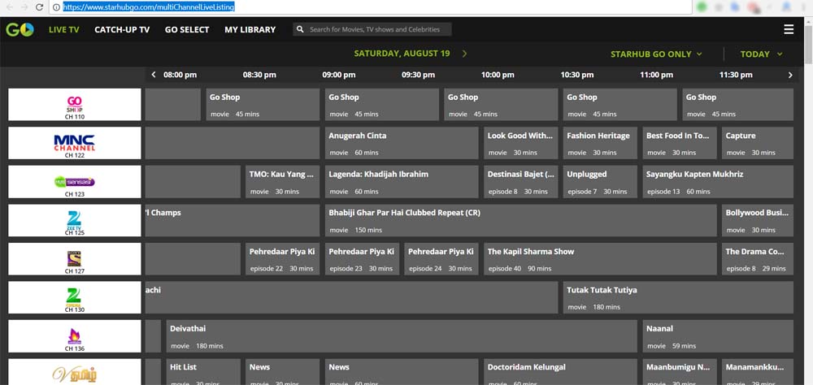Open Naanal movie
This screenshot has width=813, height=385.
[x=718, y=336]
